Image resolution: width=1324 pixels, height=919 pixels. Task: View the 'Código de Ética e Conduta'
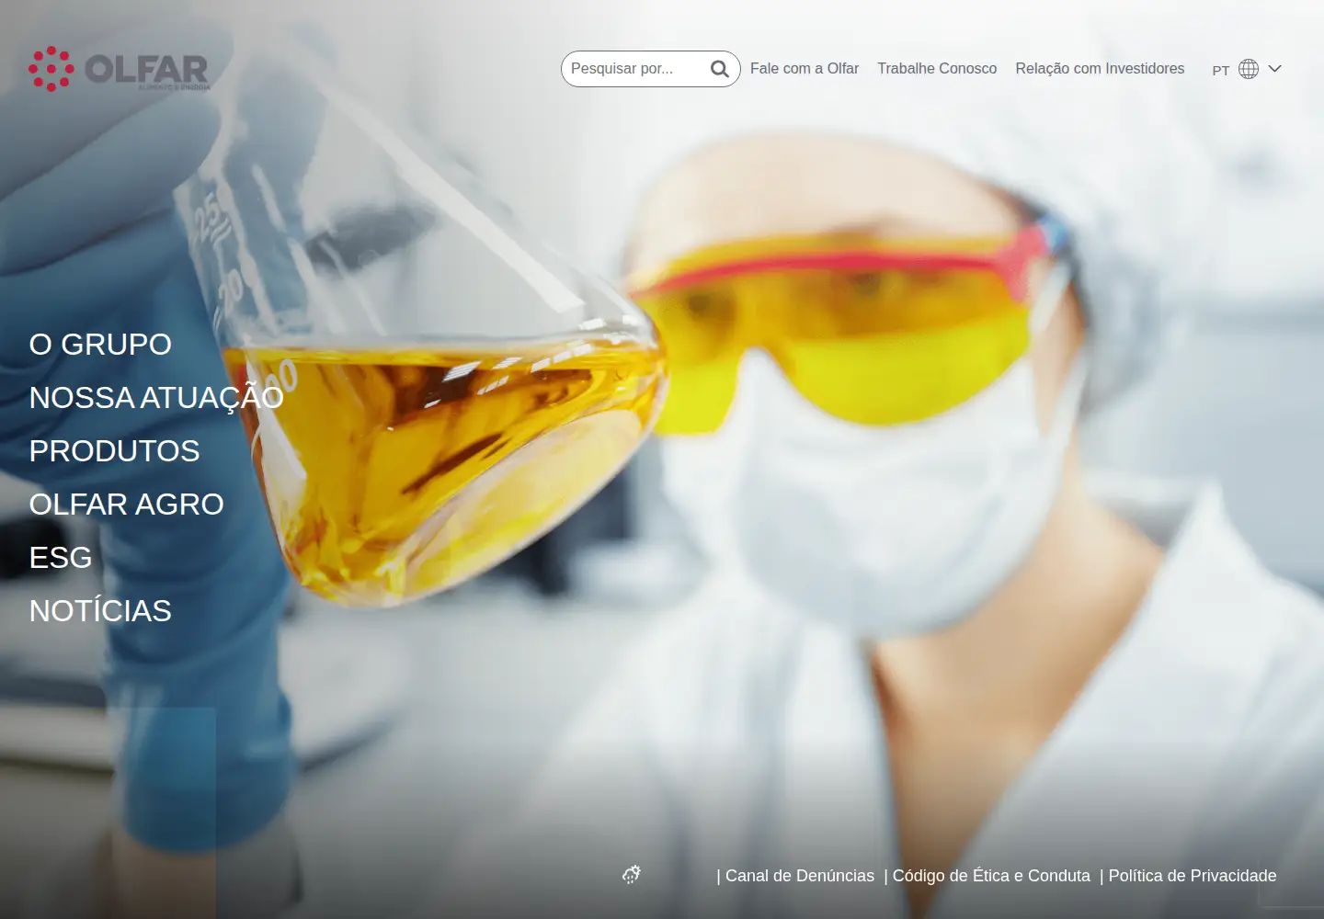click(991, 876)
